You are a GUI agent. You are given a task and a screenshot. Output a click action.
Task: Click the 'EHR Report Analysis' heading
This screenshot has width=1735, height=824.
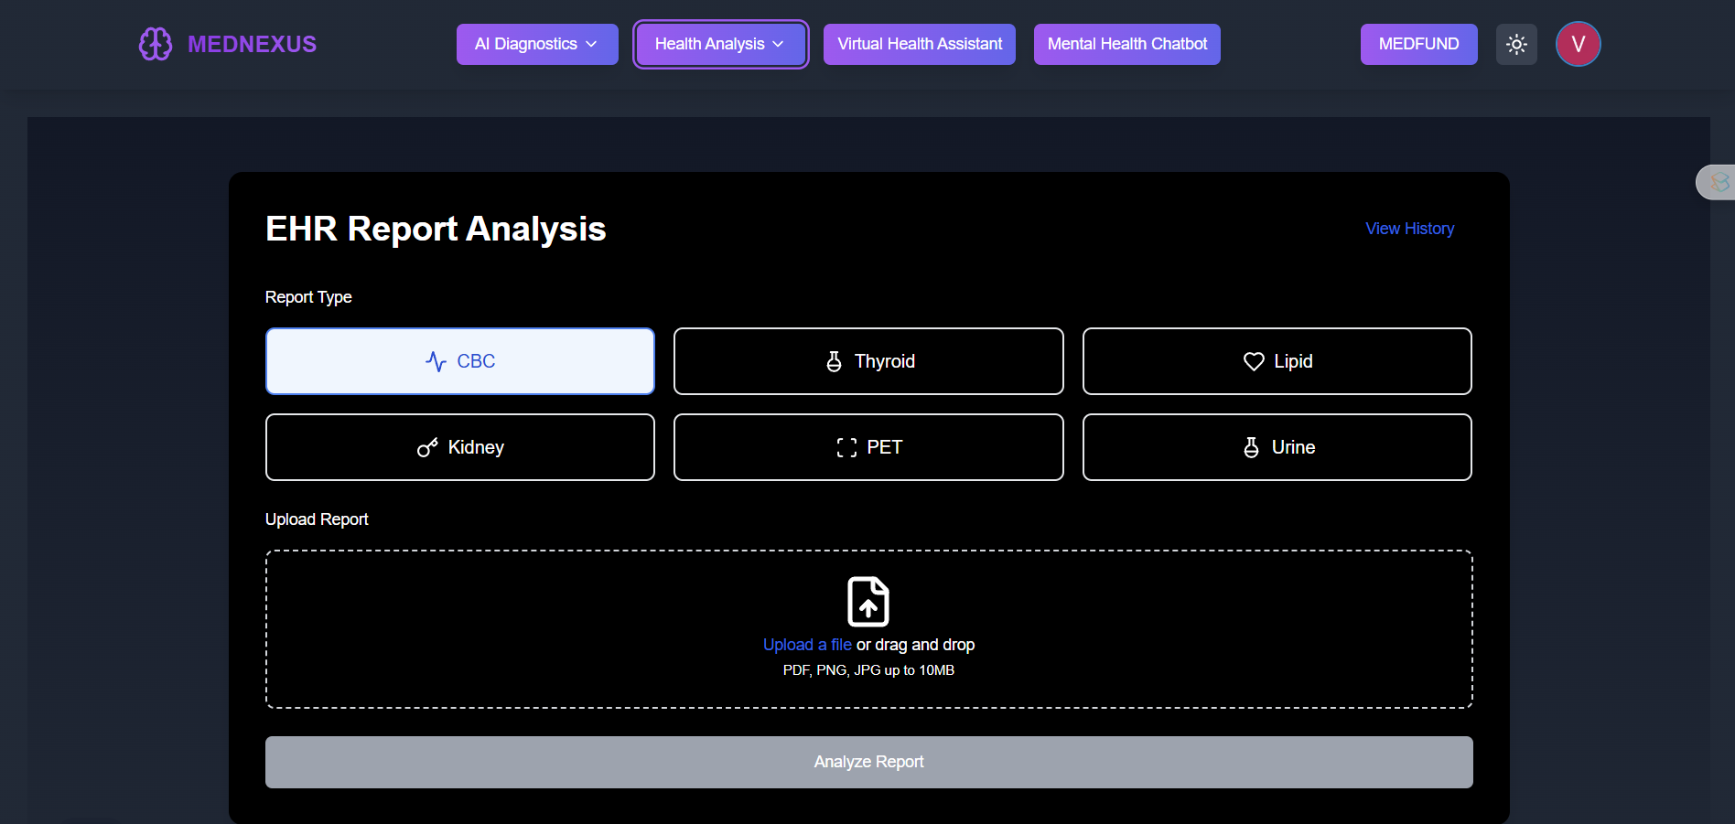[x=436, y=229]
